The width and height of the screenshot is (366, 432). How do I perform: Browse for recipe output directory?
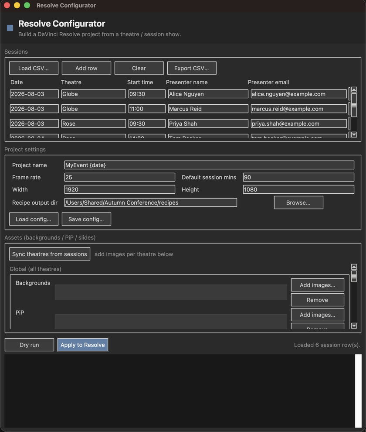point(298,202)
